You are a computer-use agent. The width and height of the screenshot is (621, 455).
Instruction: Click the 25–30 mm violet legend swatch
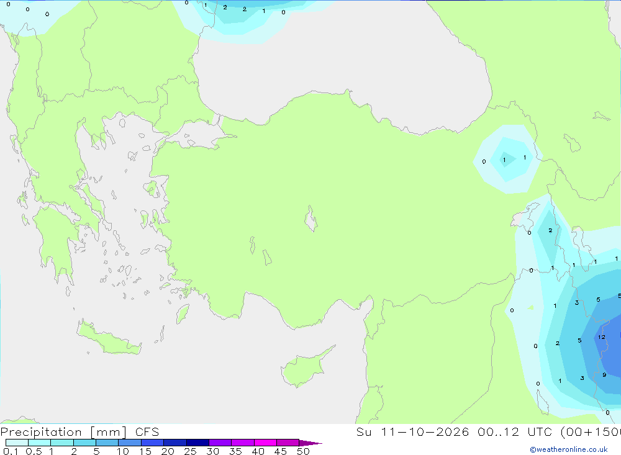[x=197, y=443]
